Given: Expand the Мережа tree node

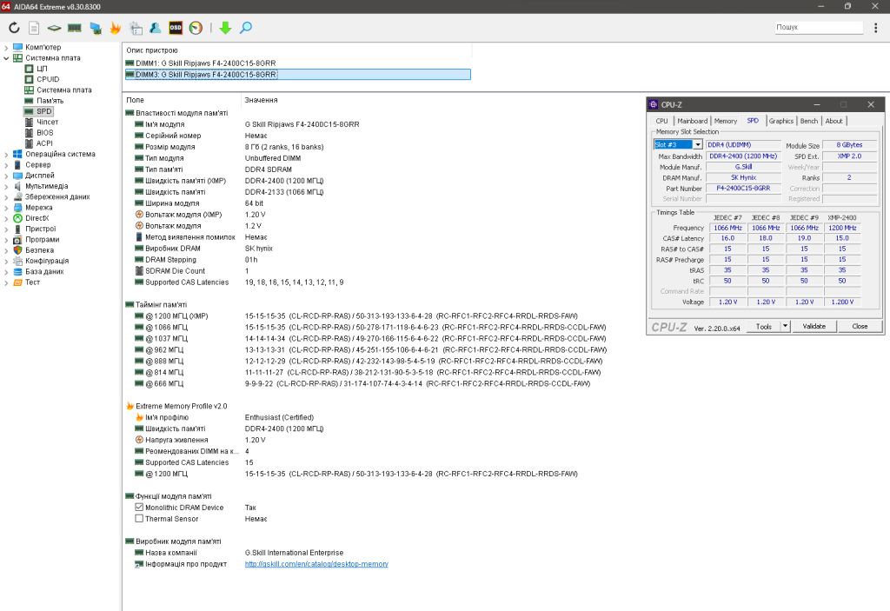Looking at the screenshot, I should click(x=6, y=208).
